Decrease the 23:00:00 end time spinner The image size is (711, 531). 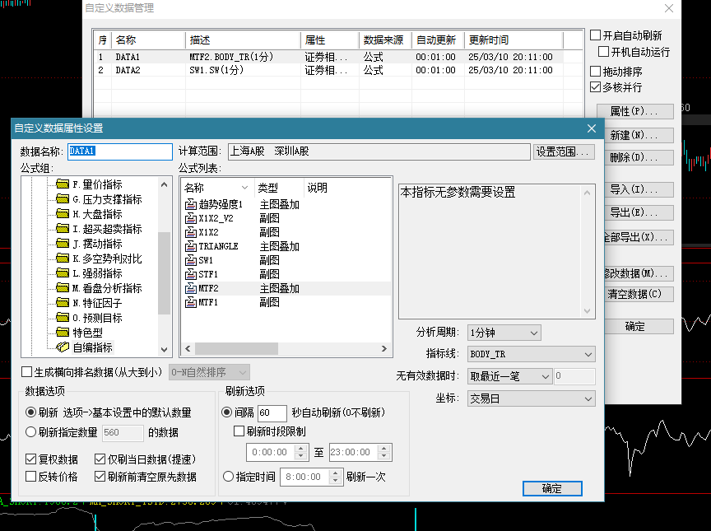pos(384,456)
